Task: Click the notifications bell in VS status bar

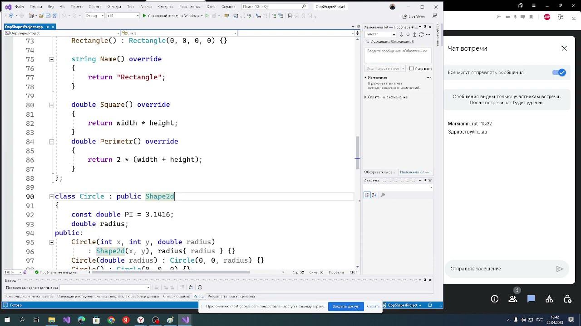Action: 430,305
